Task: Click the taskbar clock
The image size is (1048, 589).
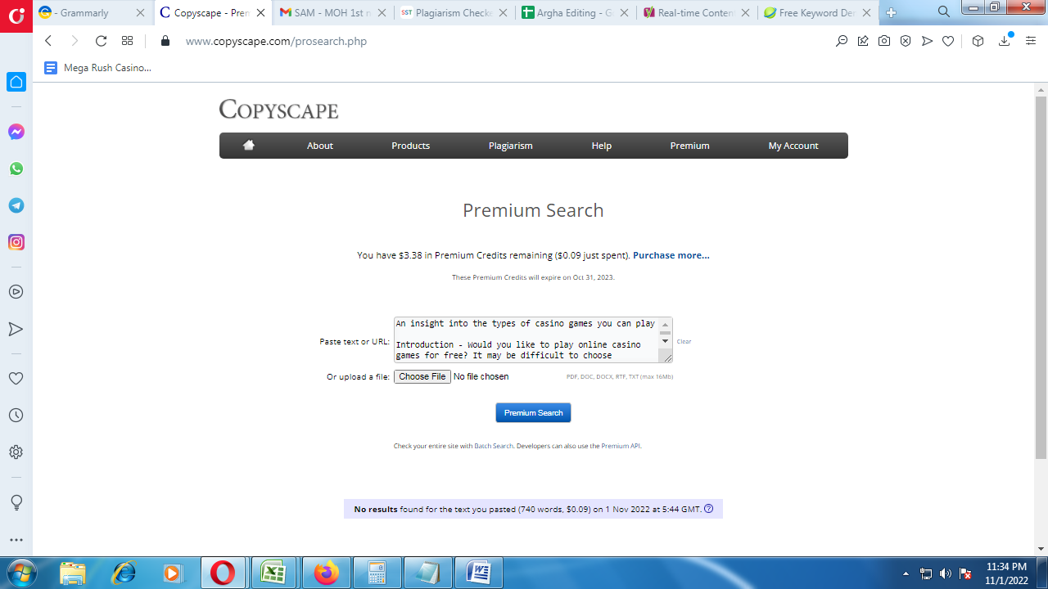Action: point(1006,573)
